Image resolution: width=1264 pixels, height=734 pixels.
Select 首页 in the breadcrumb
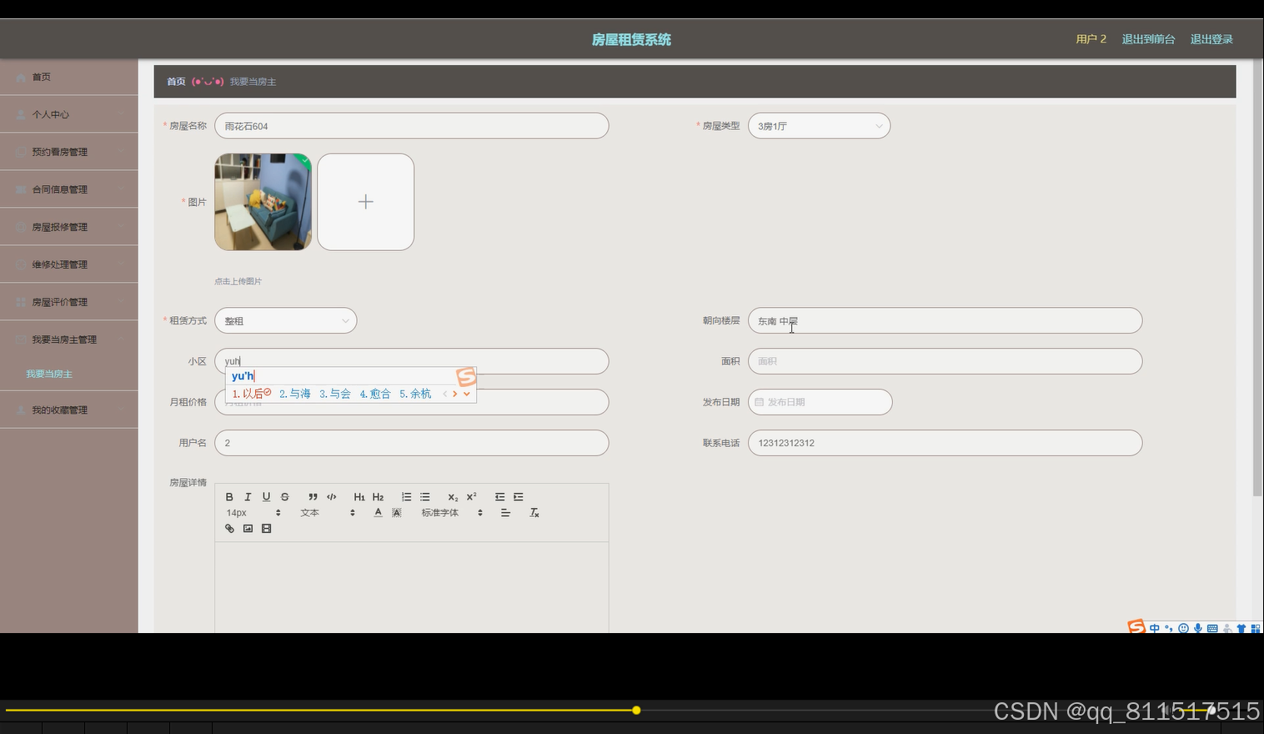click(x=175, y=81)
